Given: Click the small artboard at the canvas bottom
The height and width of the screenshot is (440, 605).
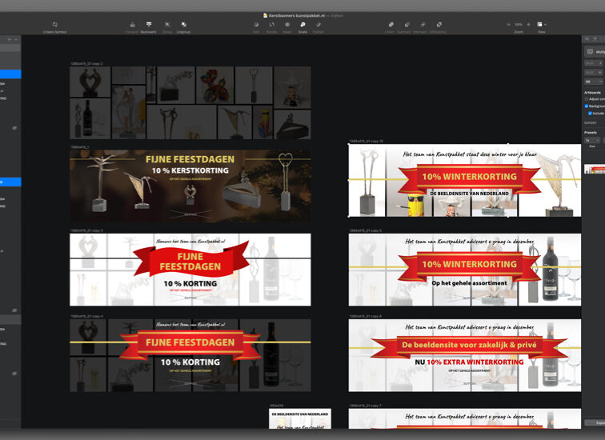Looking at the screenshot, I should click(300, 418).
